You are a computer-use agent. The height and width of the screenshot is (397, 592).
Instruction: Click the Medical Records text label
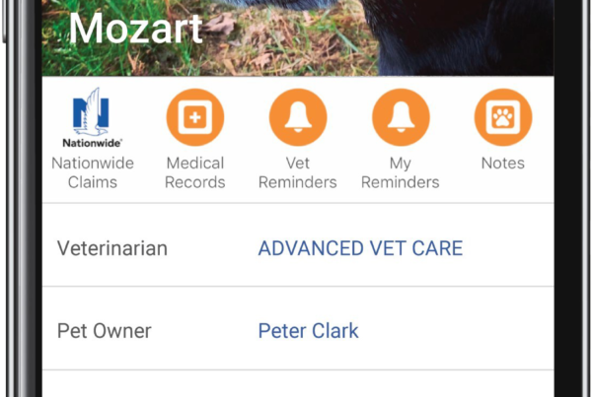[x=195, y=172]
